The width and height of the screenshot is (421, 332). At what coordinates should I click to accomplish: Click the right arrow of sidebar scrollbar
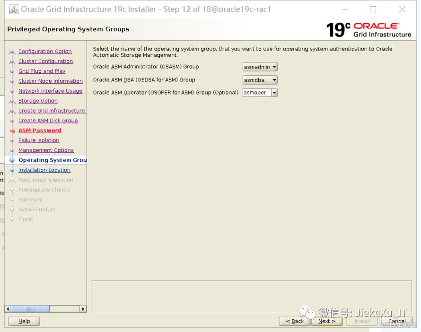[x=83, y=309]
